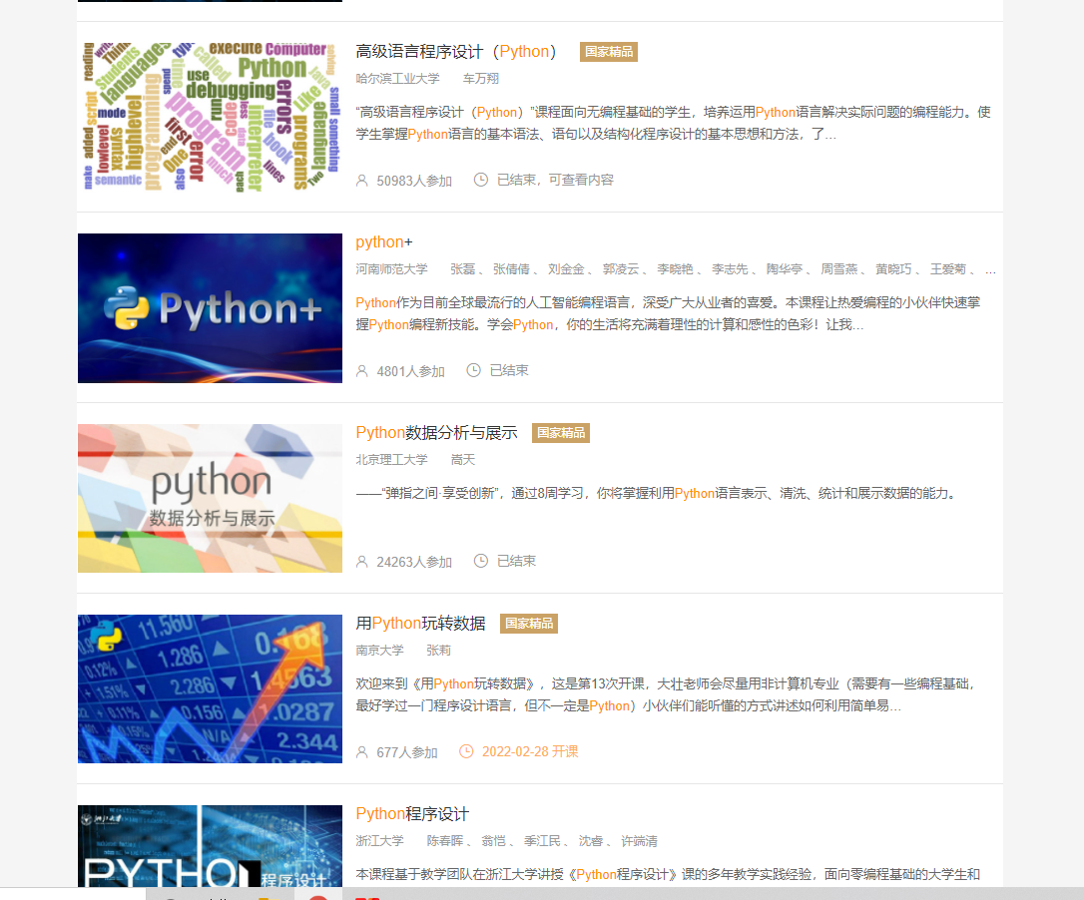The image size is (1084, 900).
Task: Click person icon beside 677人参加
Action: [x=362, y=752]
